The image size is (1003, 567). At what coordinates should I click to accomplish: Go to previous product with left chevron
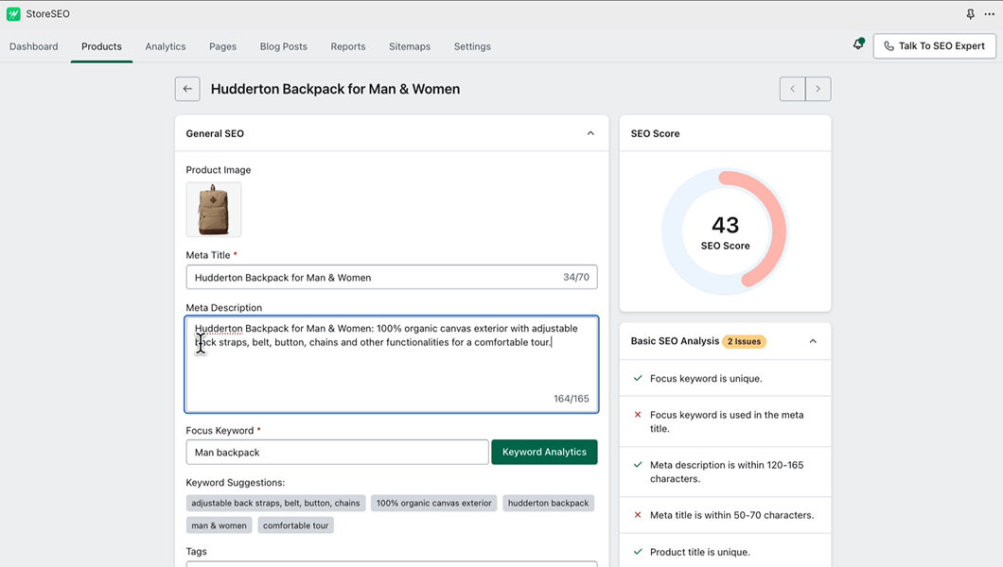tap(792, 89)
